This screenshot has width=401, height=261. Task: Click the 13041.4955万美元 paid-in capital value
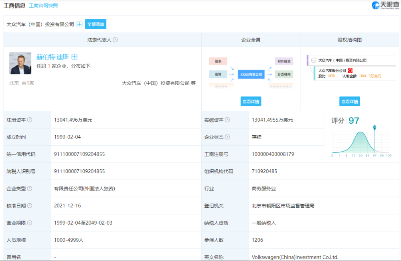coord(272,120)
